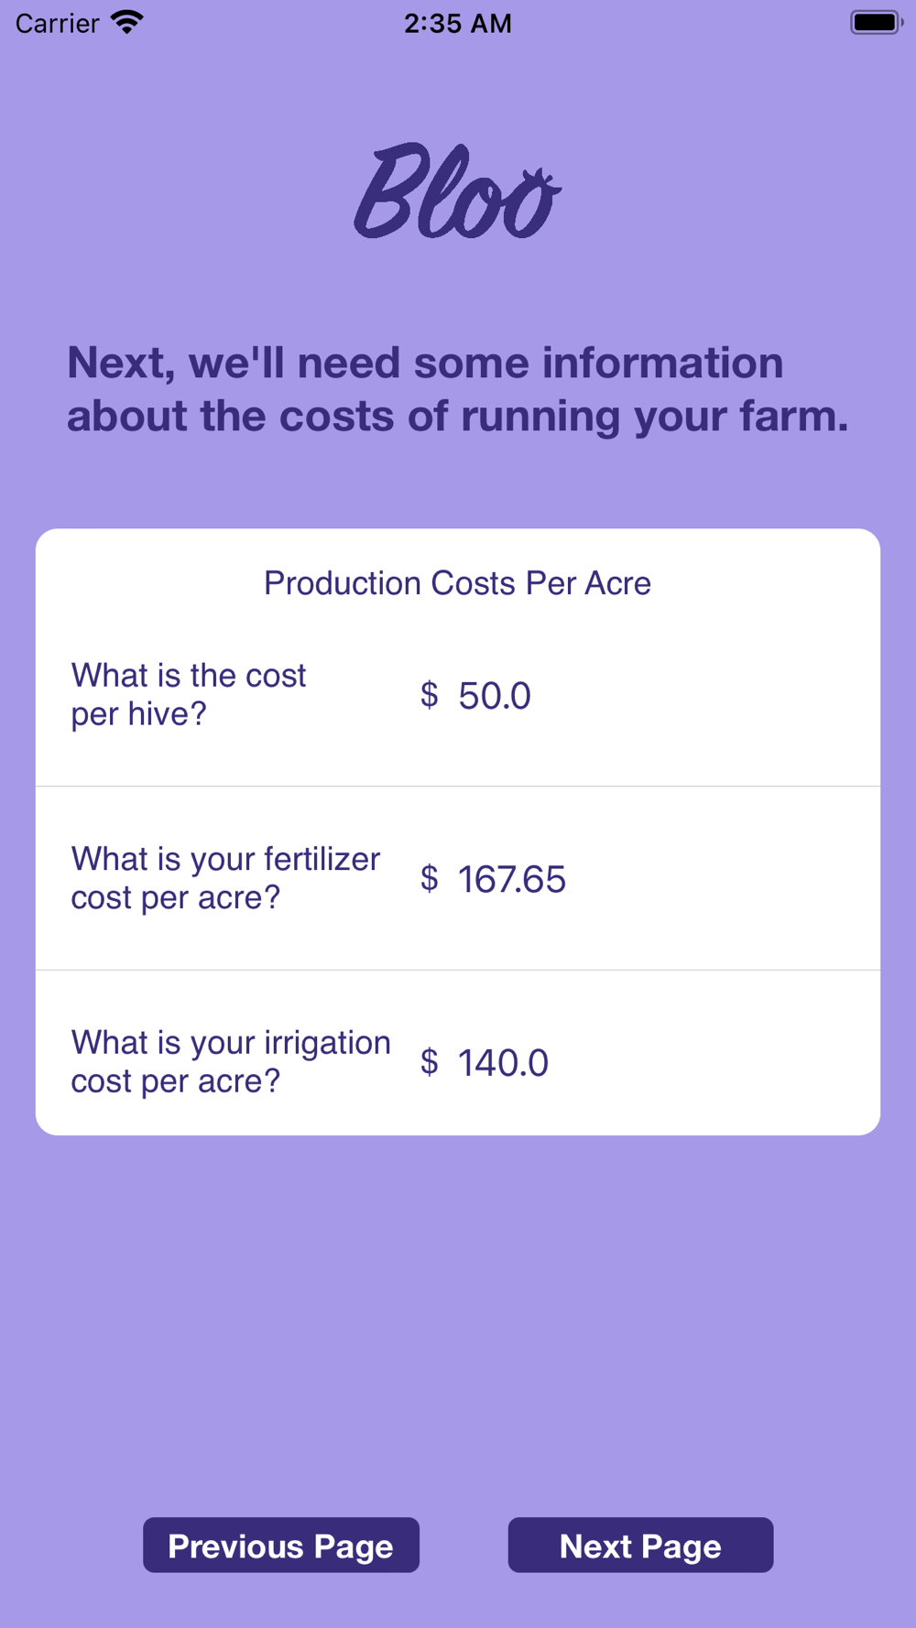Tap the Production Costs Per Acre header

tap(457, 583)
